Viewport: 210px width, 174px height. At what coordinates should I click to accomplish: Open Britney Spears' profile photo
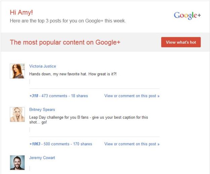[17, 115]
